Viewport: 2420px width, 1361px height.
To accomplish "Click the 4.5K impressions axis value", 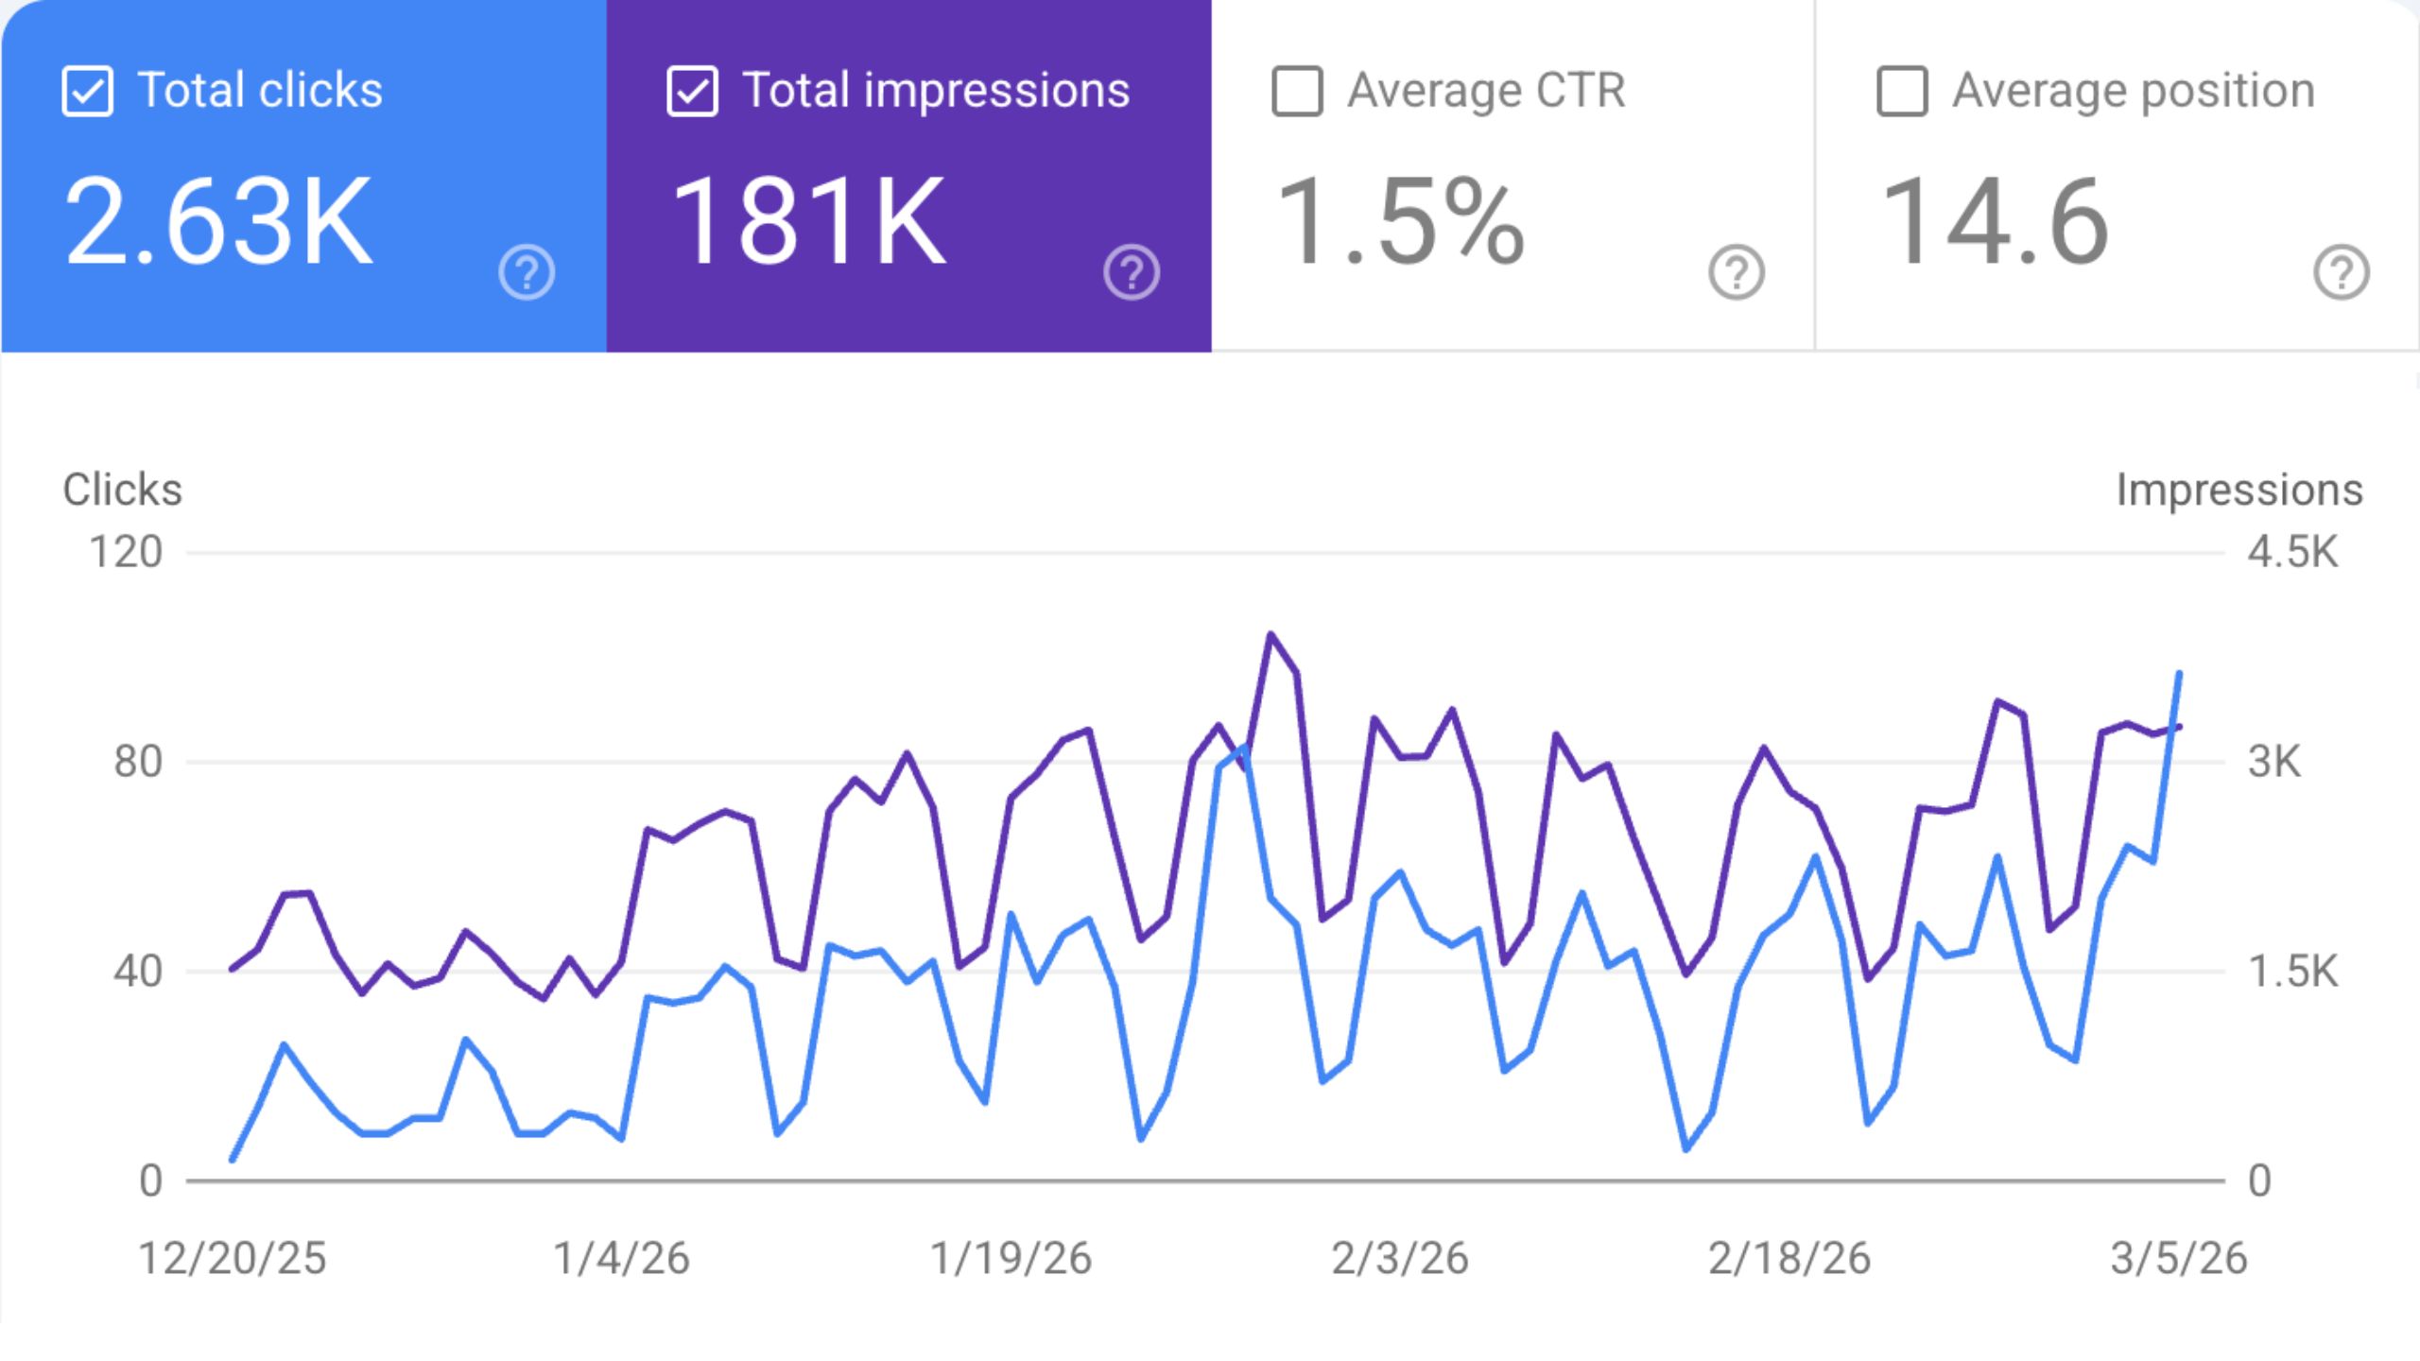I will [x=2293, y=552].
